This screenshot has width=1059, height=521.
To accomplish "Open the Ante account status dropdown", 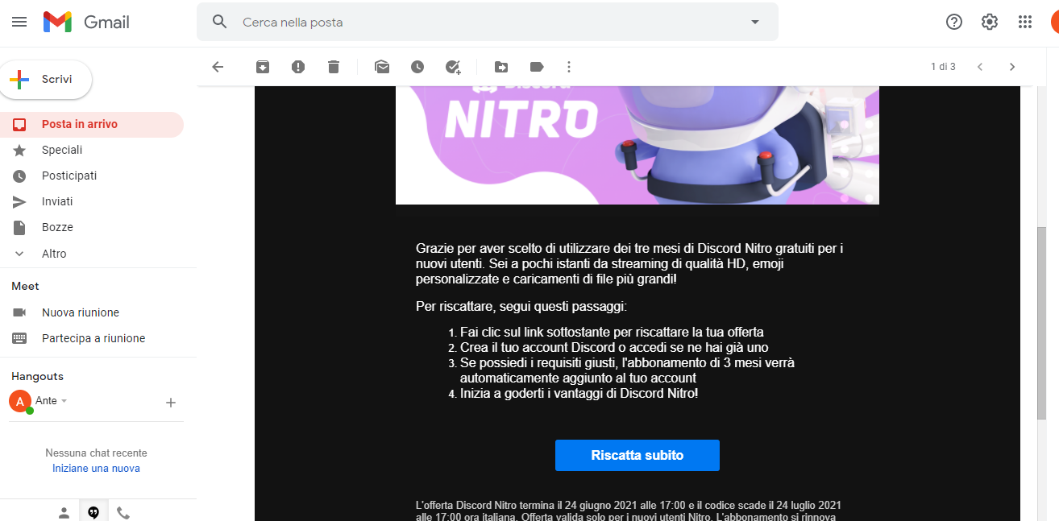I will pos(64,401).
